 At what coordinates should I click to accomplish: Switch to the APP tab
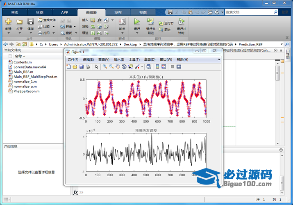click(x=64, y=13)
